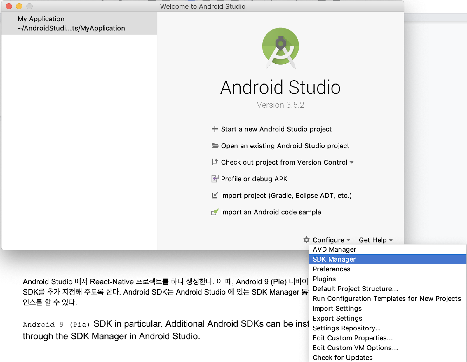Click the version control checkout icon
467x362 pixels.
pos(215,162)
